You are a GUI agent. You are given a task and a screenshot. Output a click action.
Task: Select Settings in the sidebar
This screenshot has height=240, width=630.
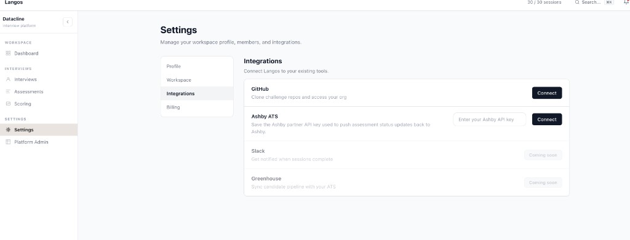[39, 130]
